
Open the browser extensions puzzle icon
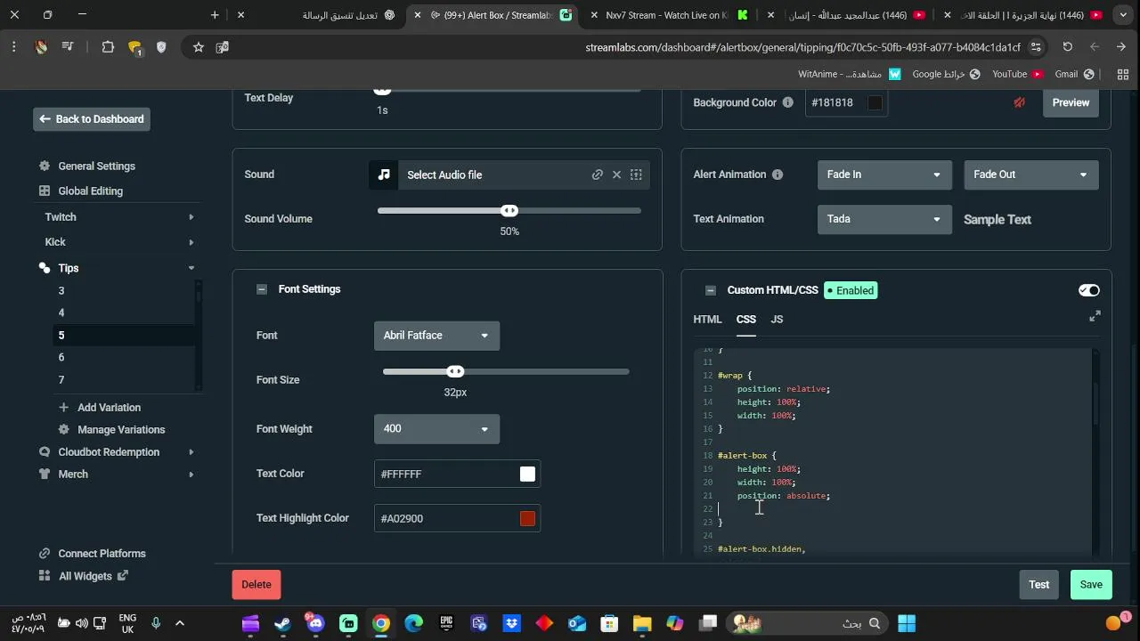(108, 47)
